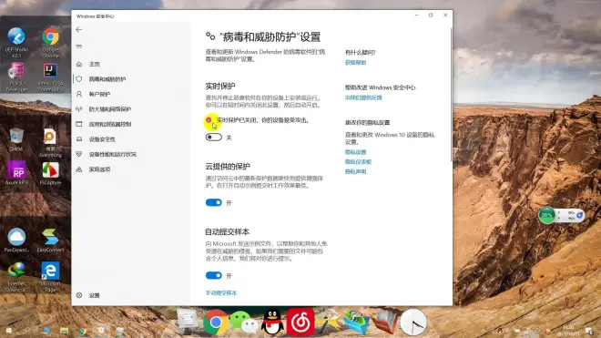Open EasyConnect desktop icon

(x=50, y=240)
